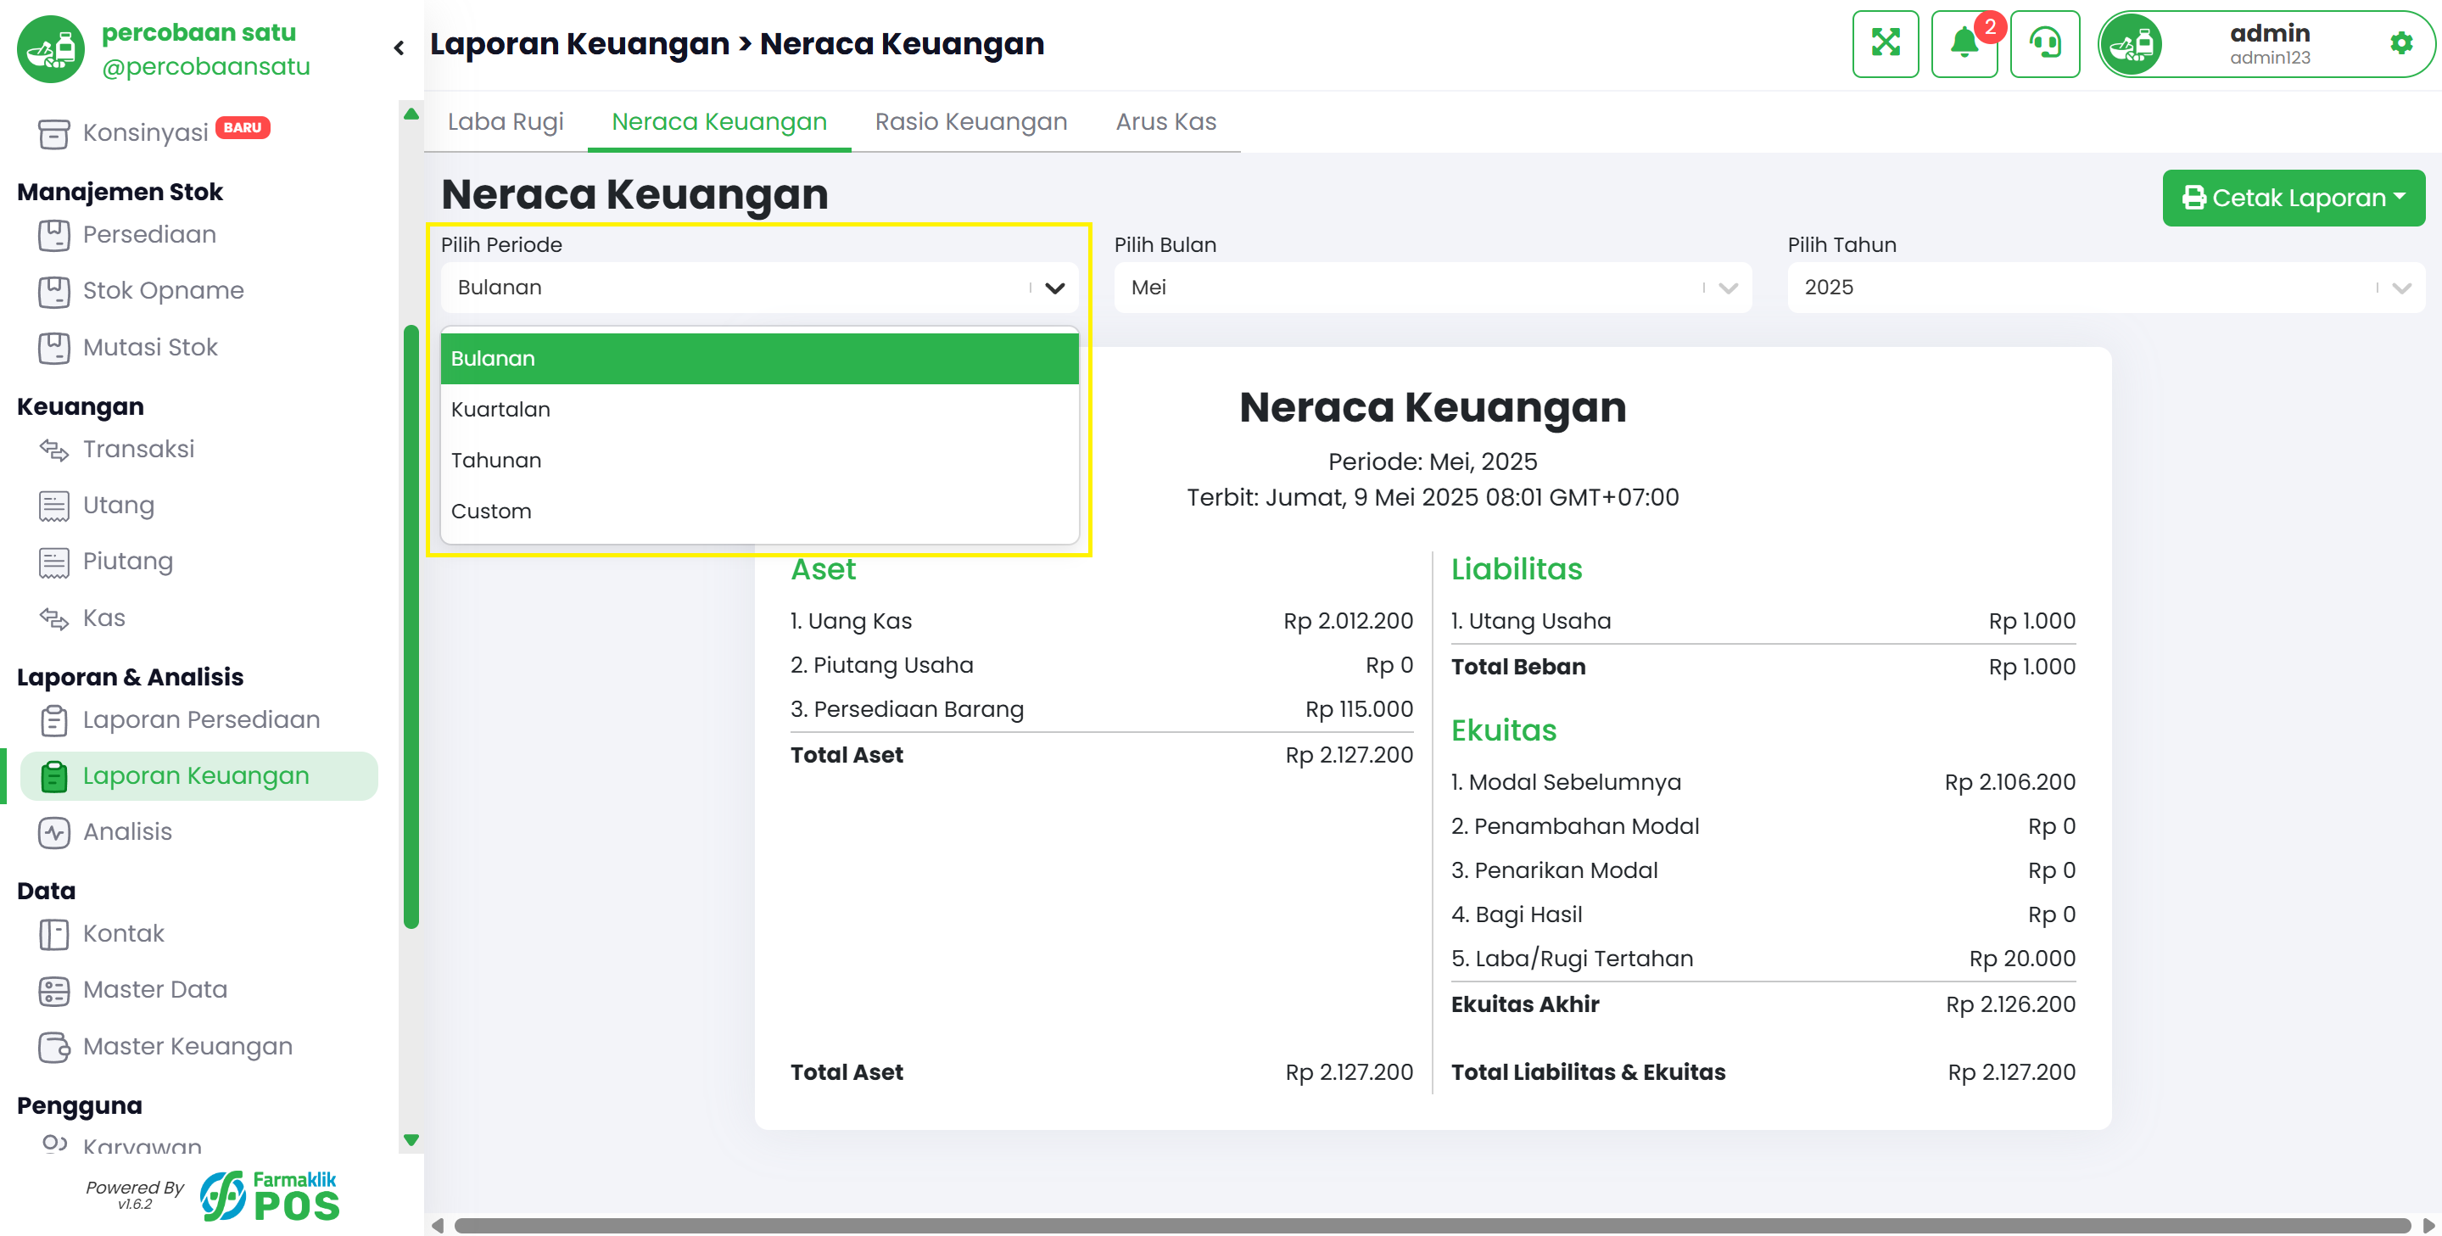Switch to the Neraca Keuangan tab
2442x1236 pixels.
718,121
